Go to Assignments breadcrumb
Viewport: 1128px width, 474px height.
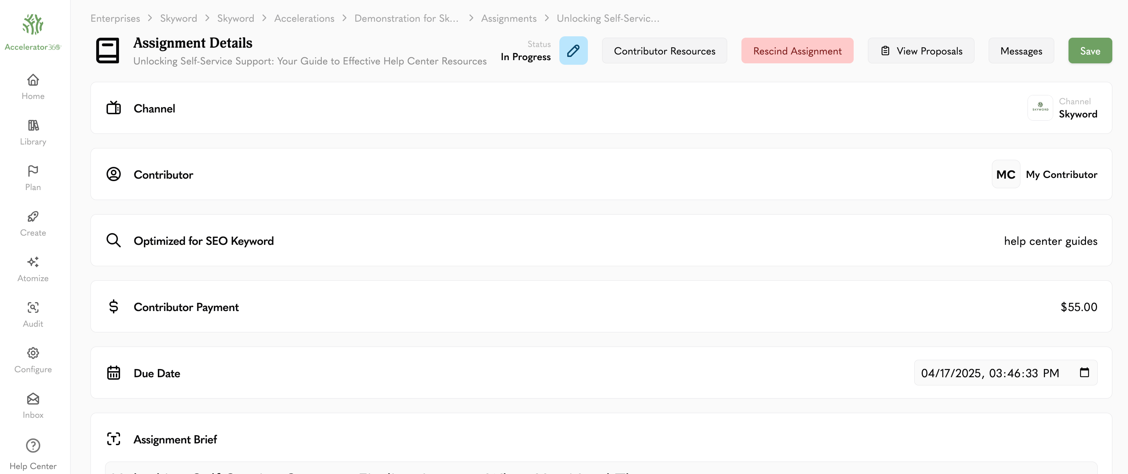[x=509, y=19]
